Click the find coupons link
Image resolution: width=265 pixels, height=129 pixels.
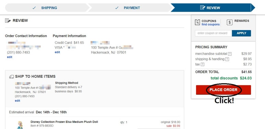210,24
